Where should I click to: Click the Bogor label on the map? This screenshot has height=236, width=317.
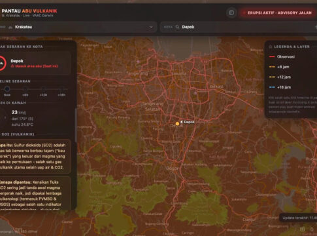coord(173,168)
